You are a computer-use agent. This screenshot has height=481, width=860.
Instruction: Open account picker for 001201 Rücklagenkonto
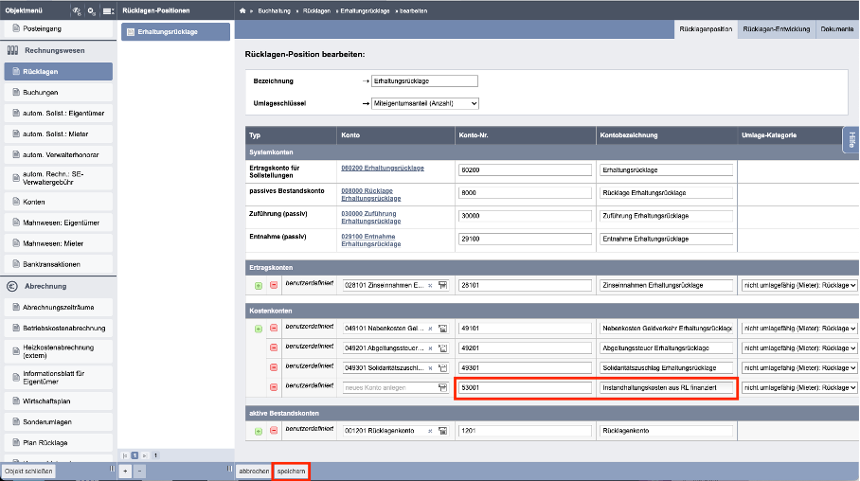click(x=442, y=431)
